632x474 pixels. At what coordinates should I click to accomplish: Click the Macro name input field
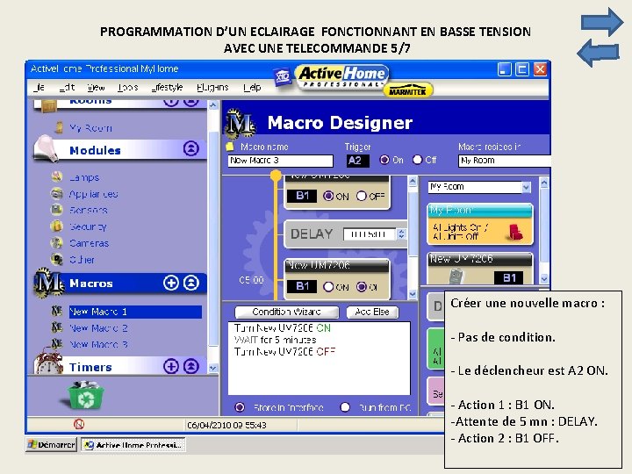(x=280, y=161)
